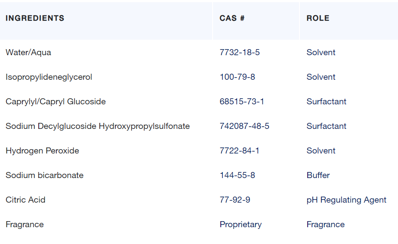The height and width of the screenshot is (244, 398).
Task: Click the Sodium bicarbonate ingredient
Action: point(44,175)
